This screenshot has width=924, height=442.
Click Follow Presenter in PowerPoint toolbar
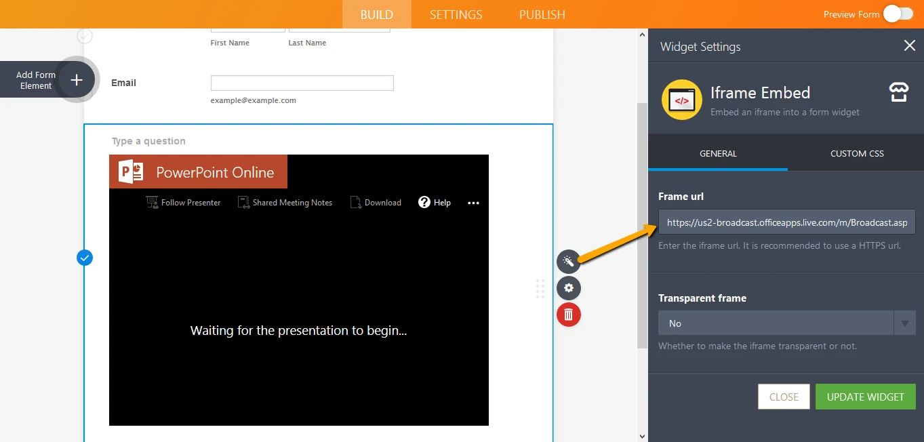click(184, 203)
